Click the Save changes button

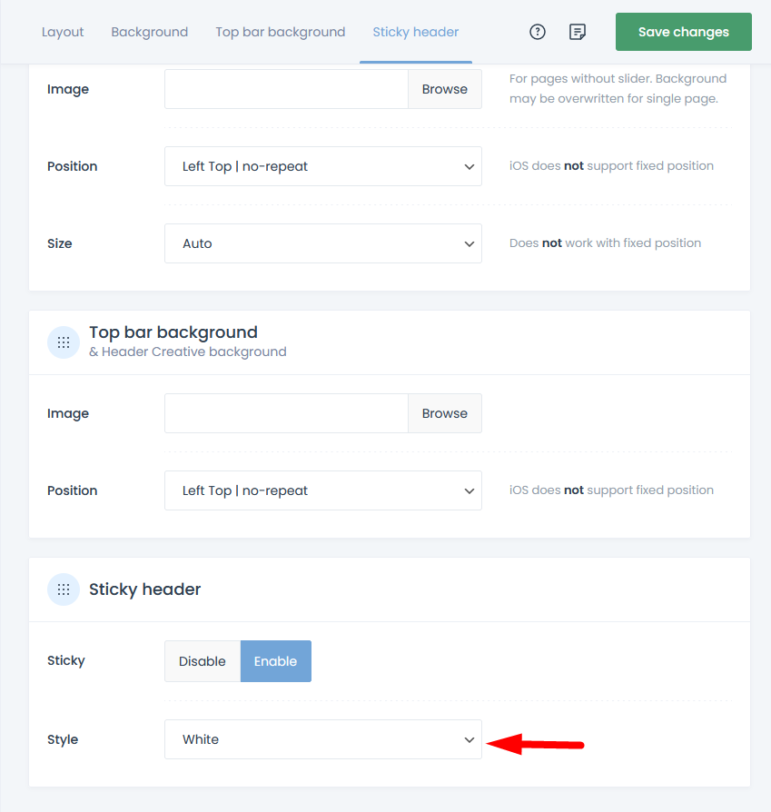[683, 32]
